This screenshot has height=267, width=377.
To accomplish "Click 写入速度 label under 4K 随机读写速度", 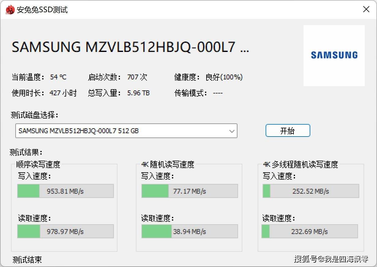I will pyautogui.click(x=158, y=176).
